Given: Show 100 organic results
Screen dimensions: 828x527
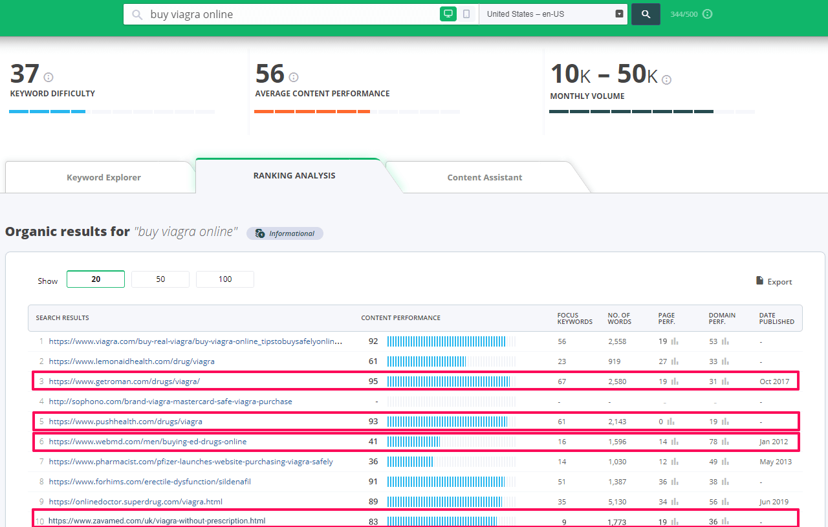Looking at the screenshot, I should click(225, 279).
